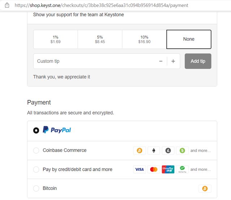Click the green Bitcoin Cash icon

coord(182,151)
